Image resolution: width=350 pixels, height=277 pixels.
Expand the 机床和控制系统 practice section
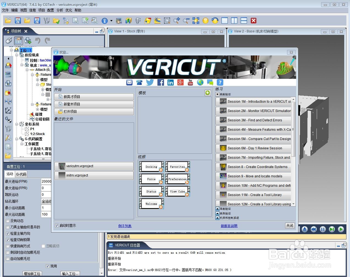pyautogui.click(x=218, y=218)
